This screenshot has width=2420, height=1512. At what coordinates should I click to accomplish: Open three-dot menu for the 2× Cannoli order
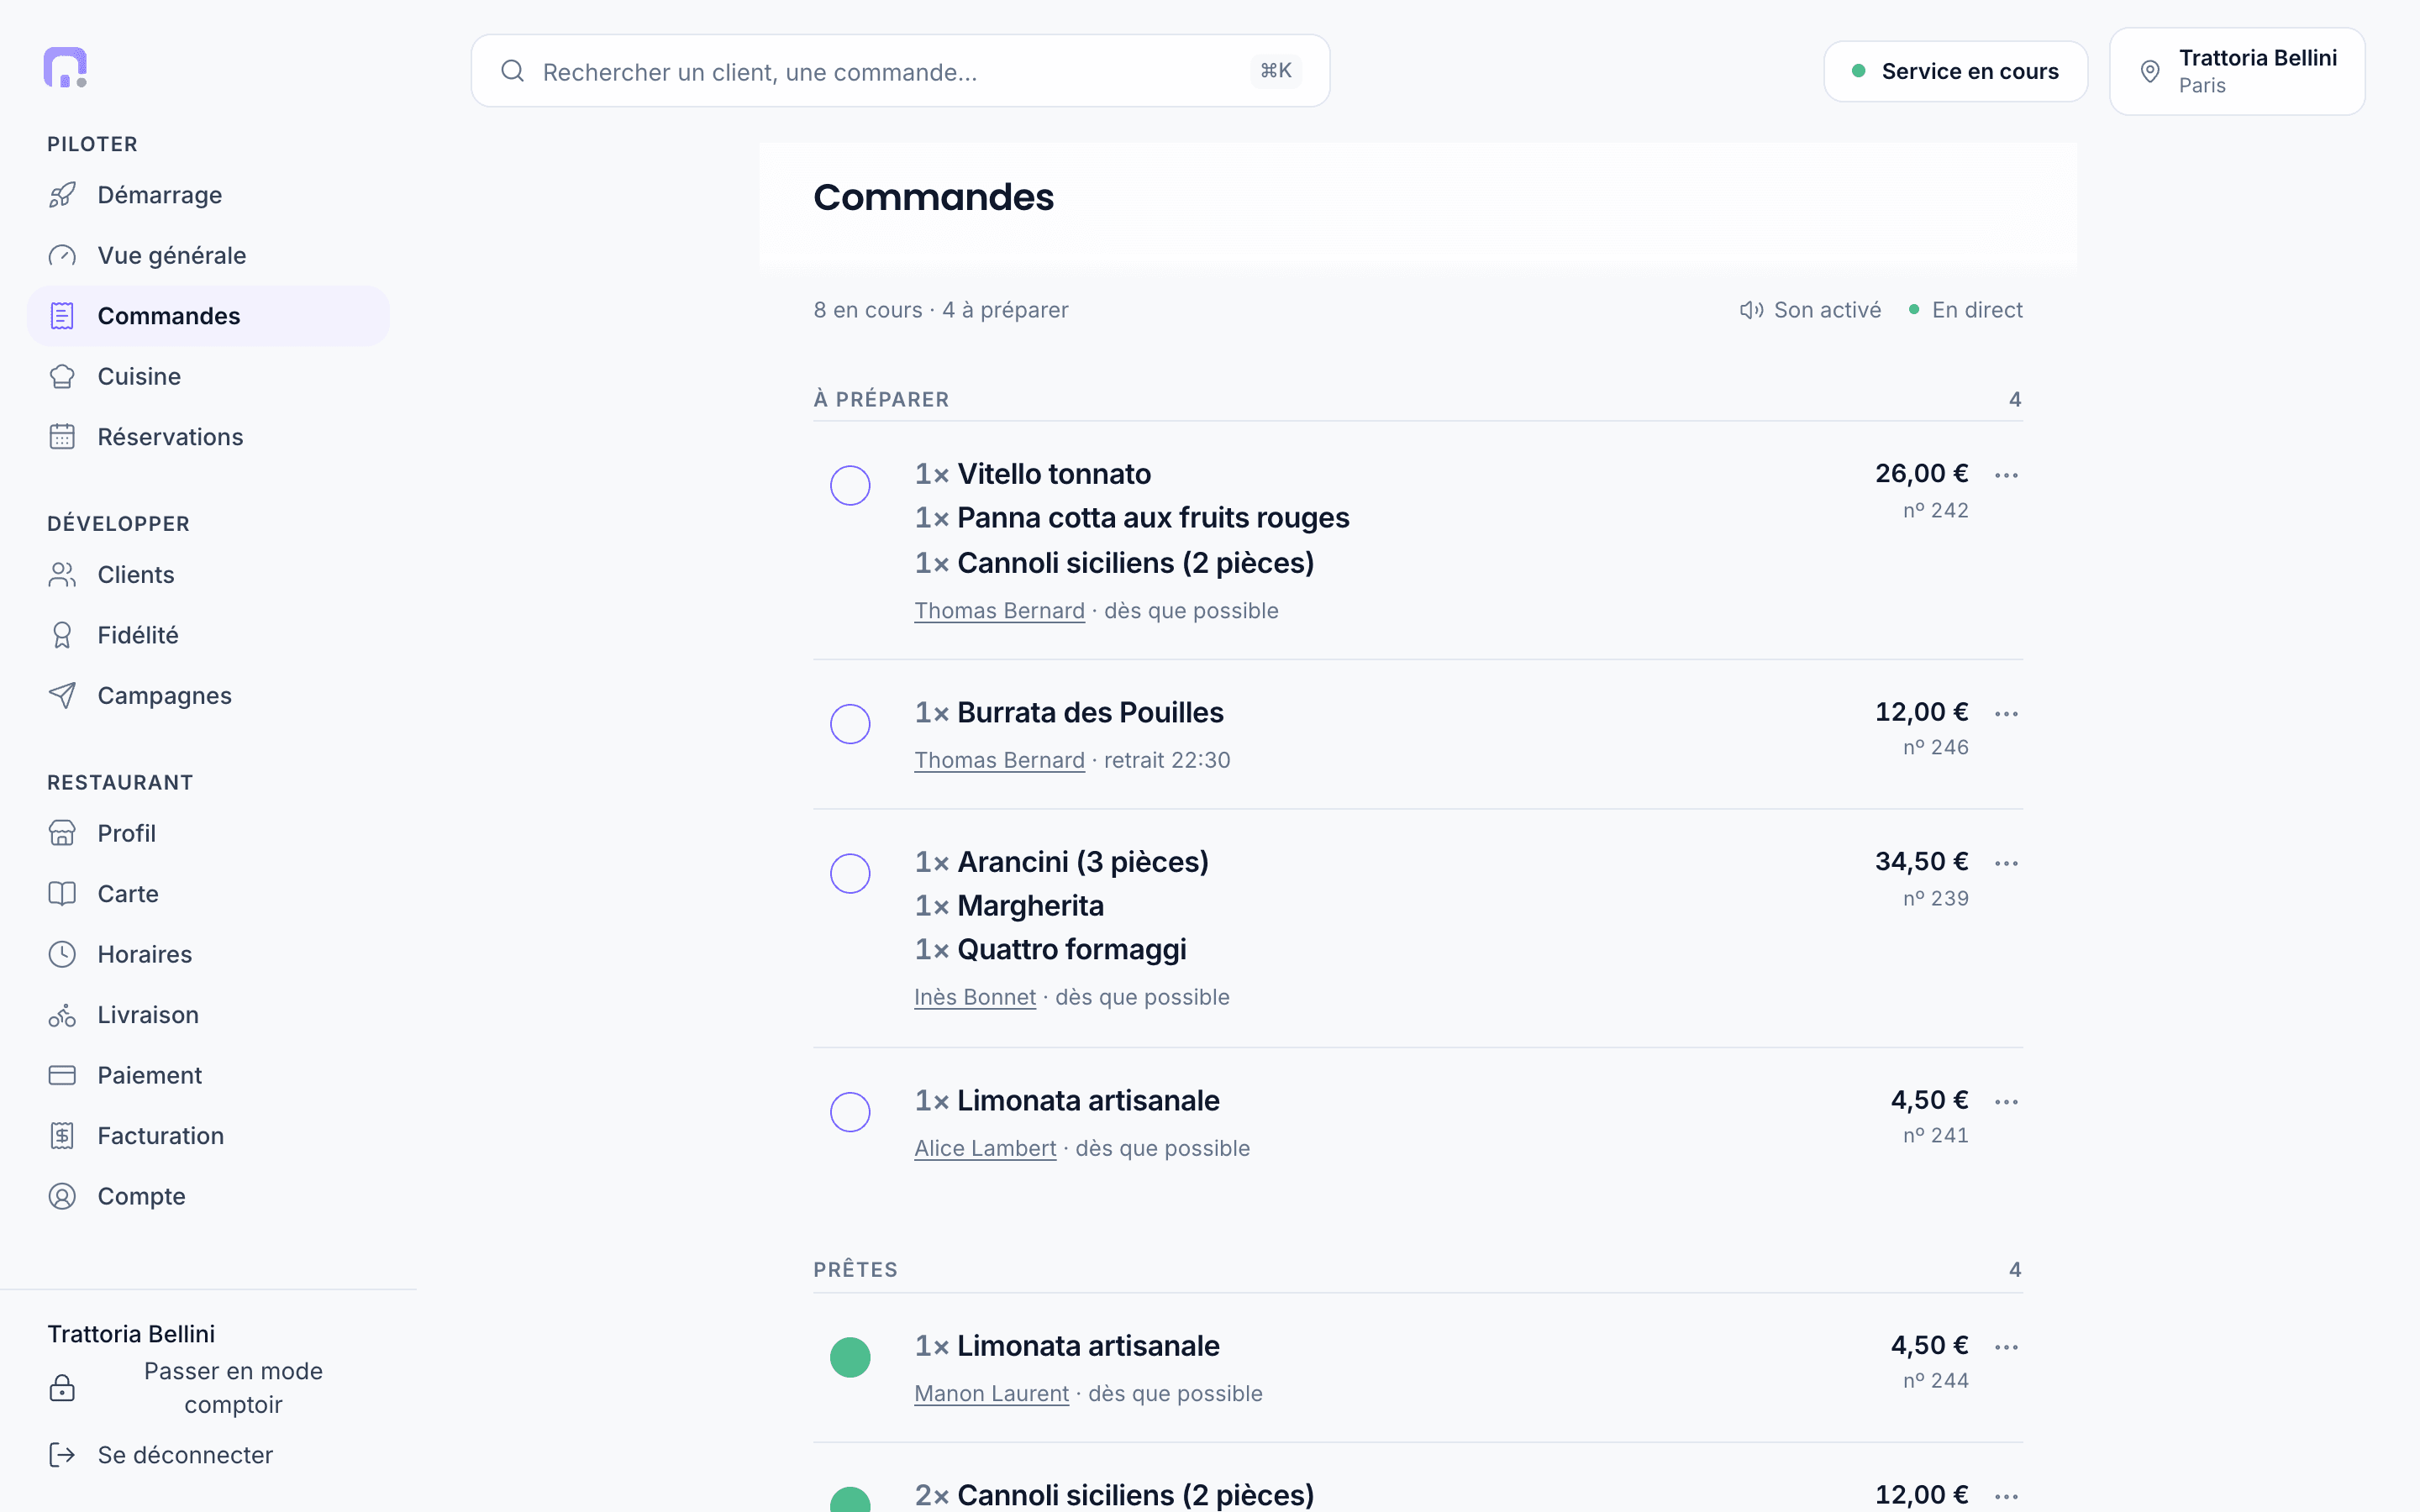pyautogui.click(x=2006, y=1497)
